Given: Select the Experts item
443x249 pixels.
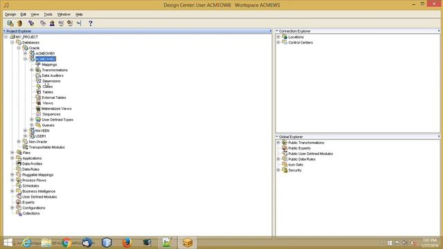Looking at the screenshot, I should [x=28, y=203].
